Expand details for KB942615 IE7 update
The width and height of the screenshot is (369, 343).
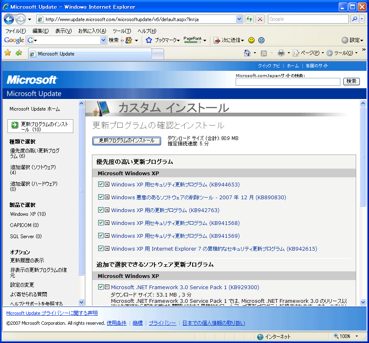click(107, 248)
